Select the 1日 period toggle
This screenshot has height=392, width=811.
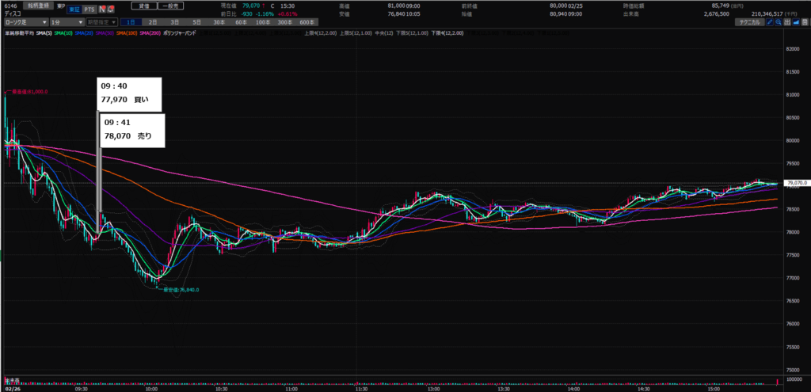131,23
